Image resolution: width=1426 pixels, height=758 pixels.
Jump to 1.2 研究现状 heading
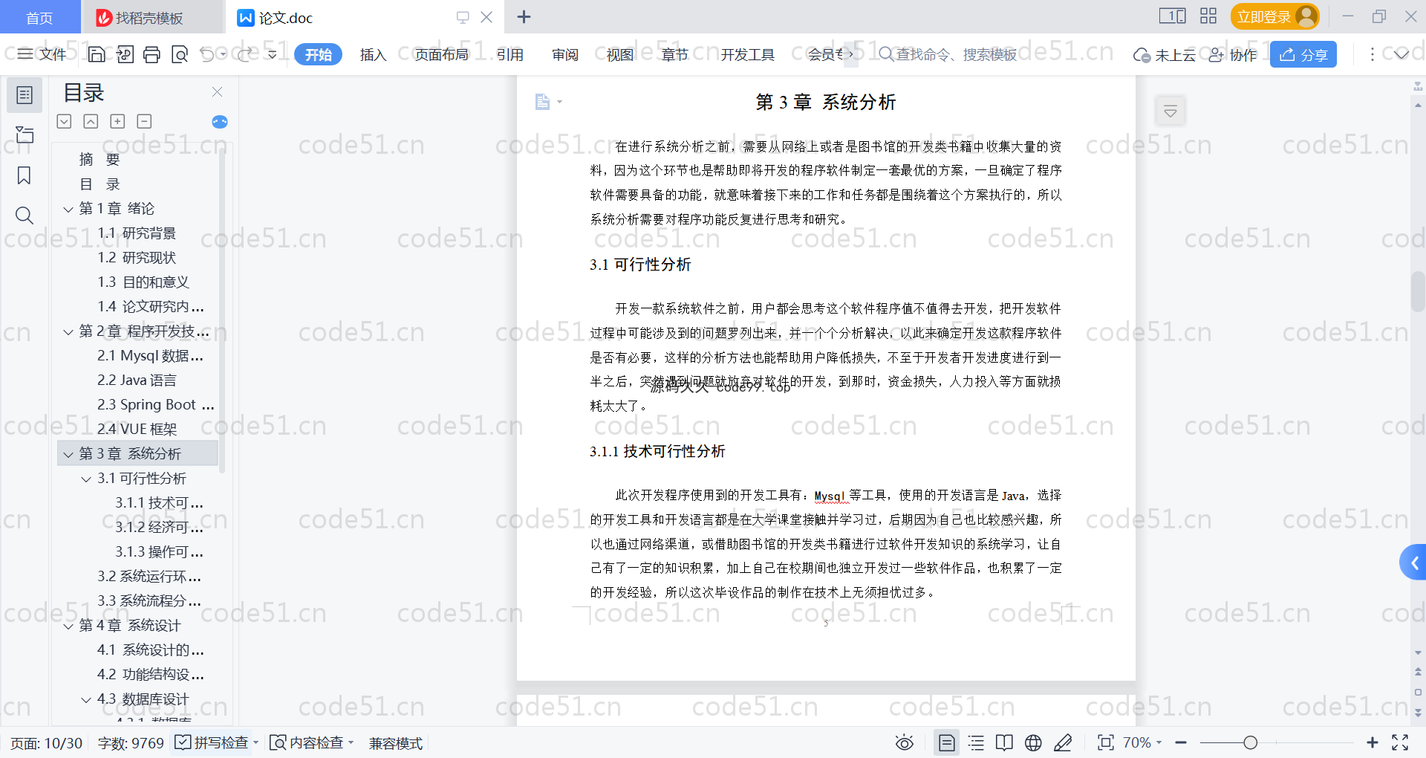(x=137, y=258)
